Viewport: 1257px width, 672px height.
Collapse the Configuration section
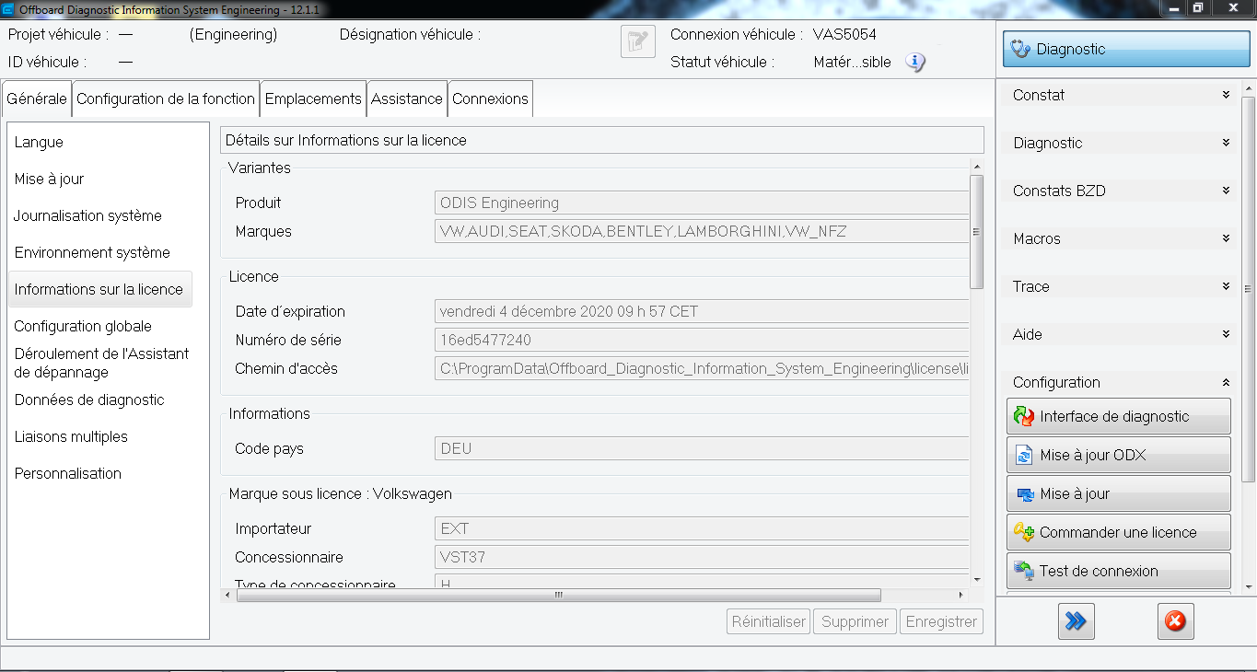(1226, 382)
